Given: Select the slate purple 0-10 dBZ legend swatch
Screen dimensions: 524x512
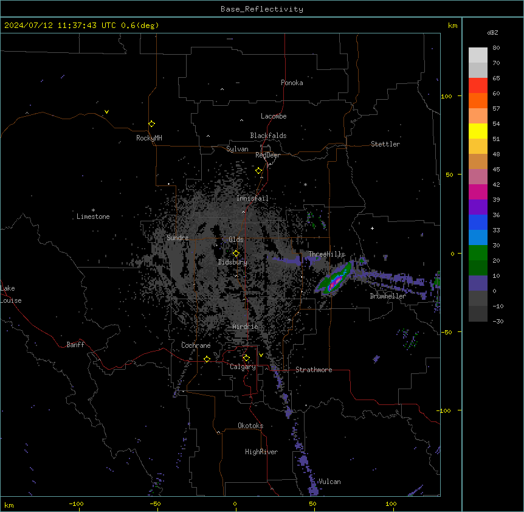Looking at the screenshot, I should tap(478, 283).
